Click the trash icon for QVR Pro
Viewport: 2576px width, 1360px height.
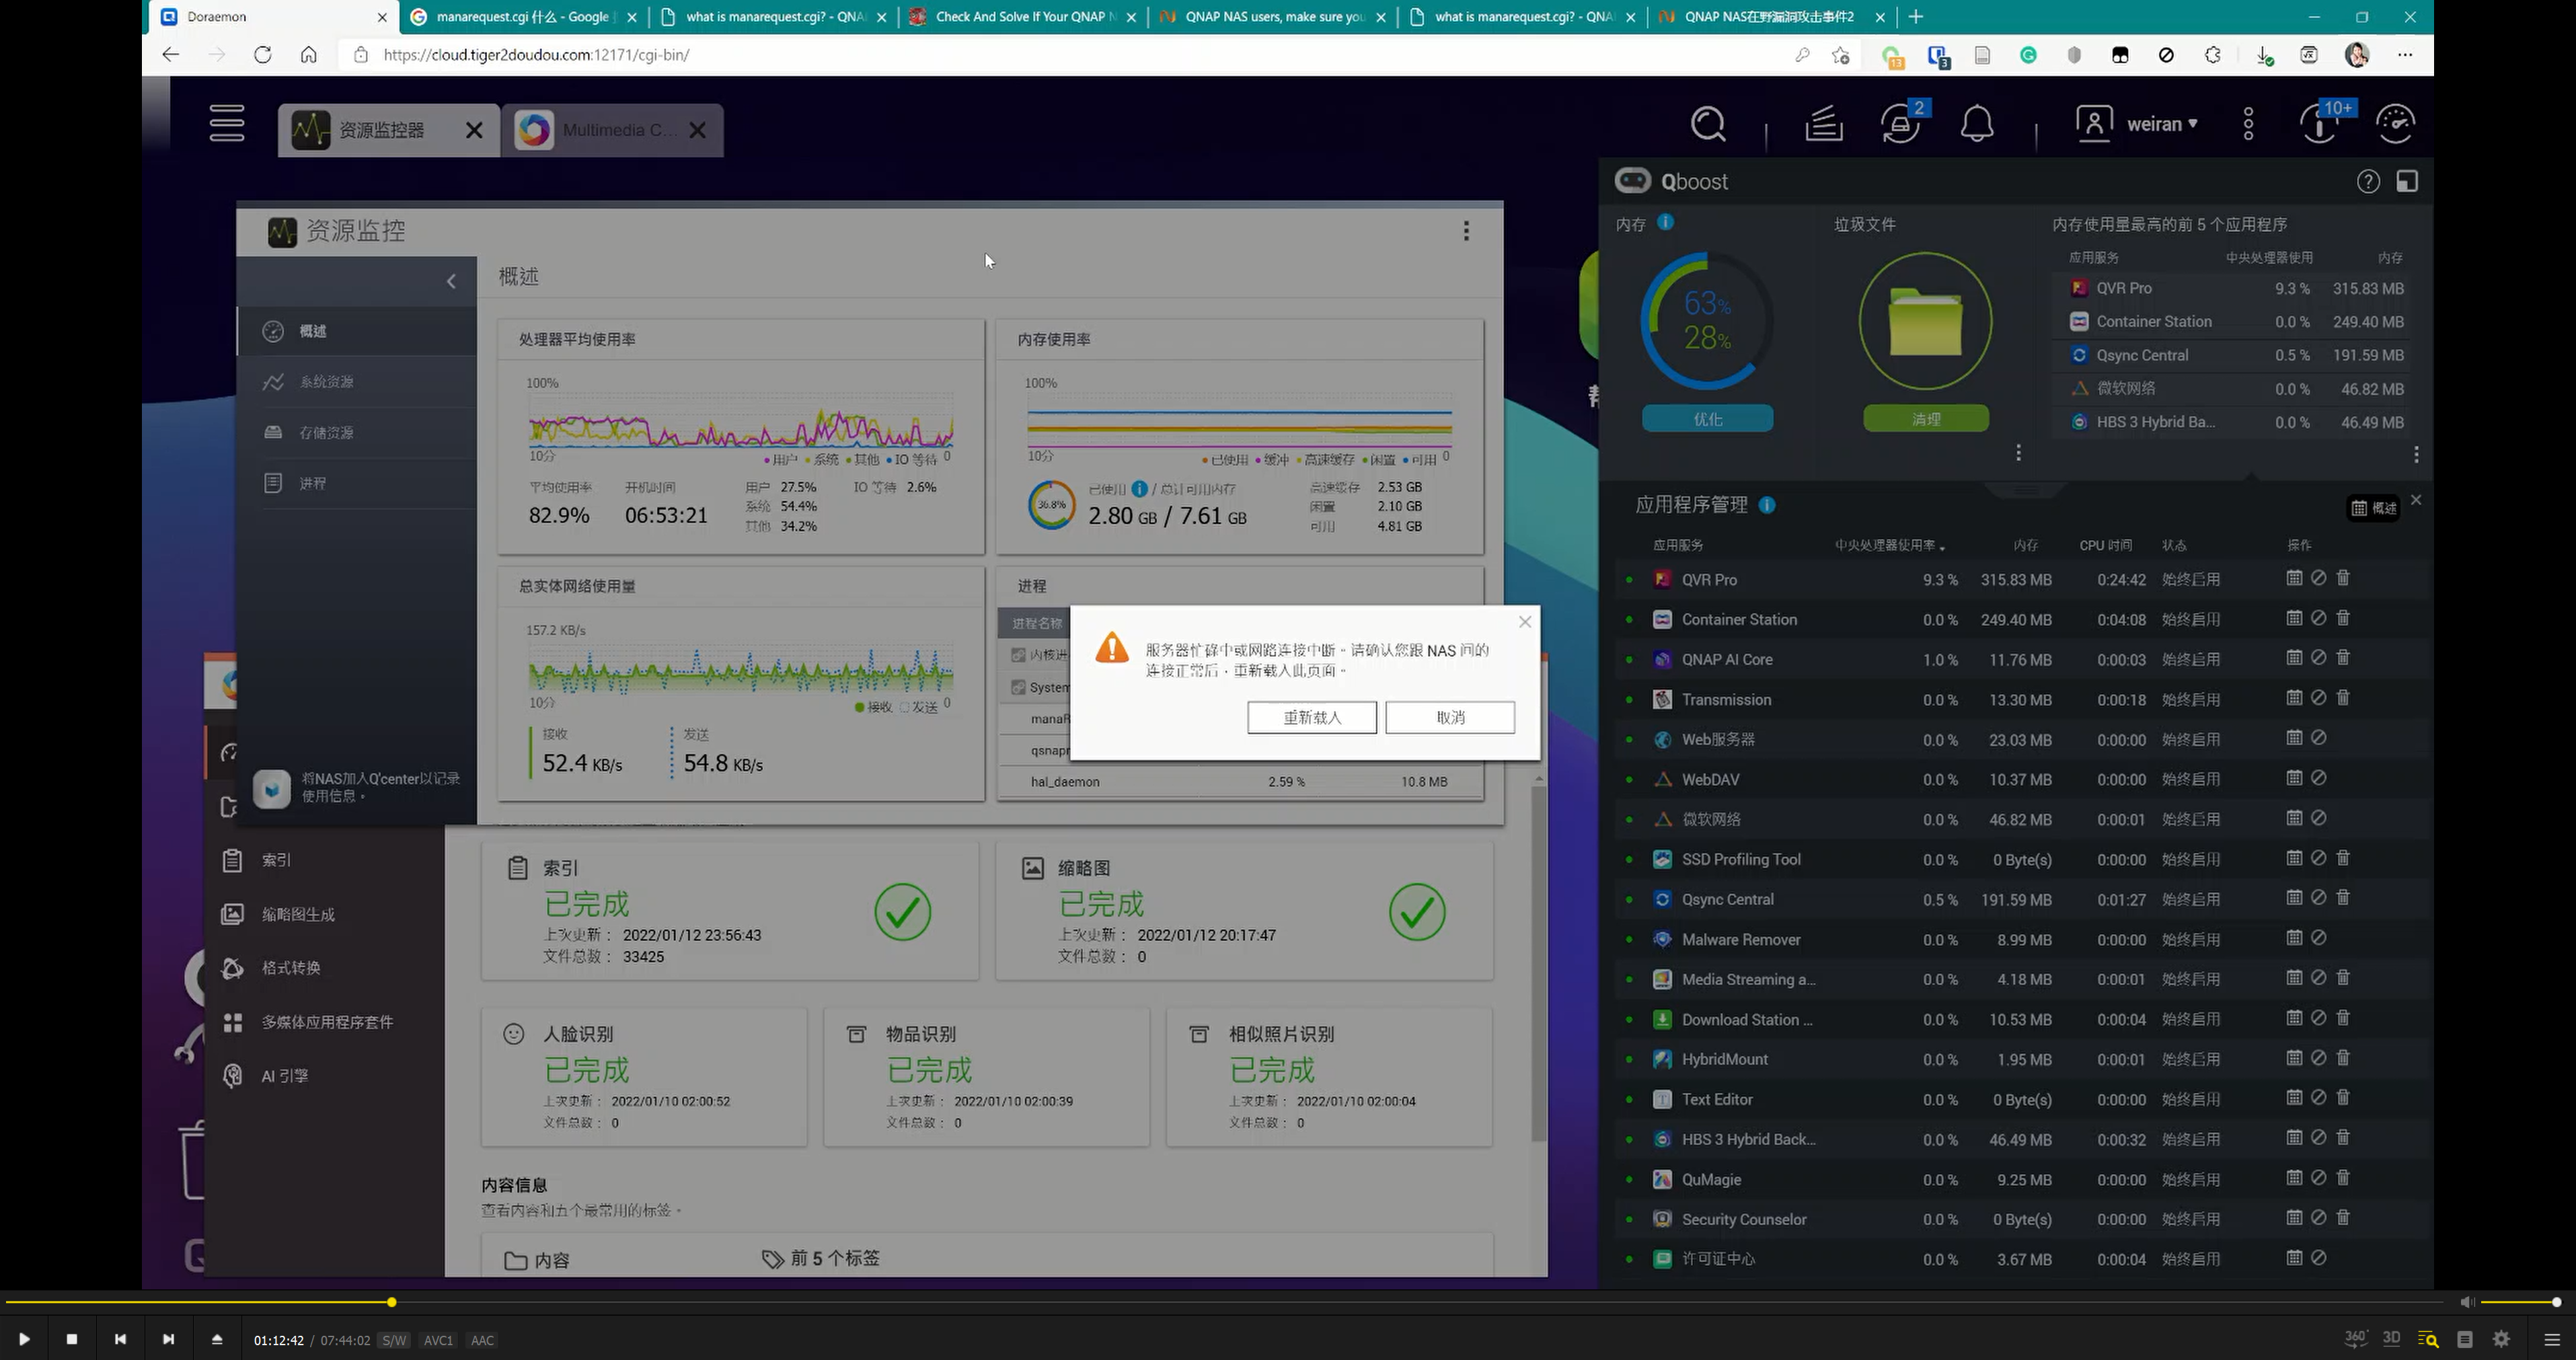point(2343,578)
